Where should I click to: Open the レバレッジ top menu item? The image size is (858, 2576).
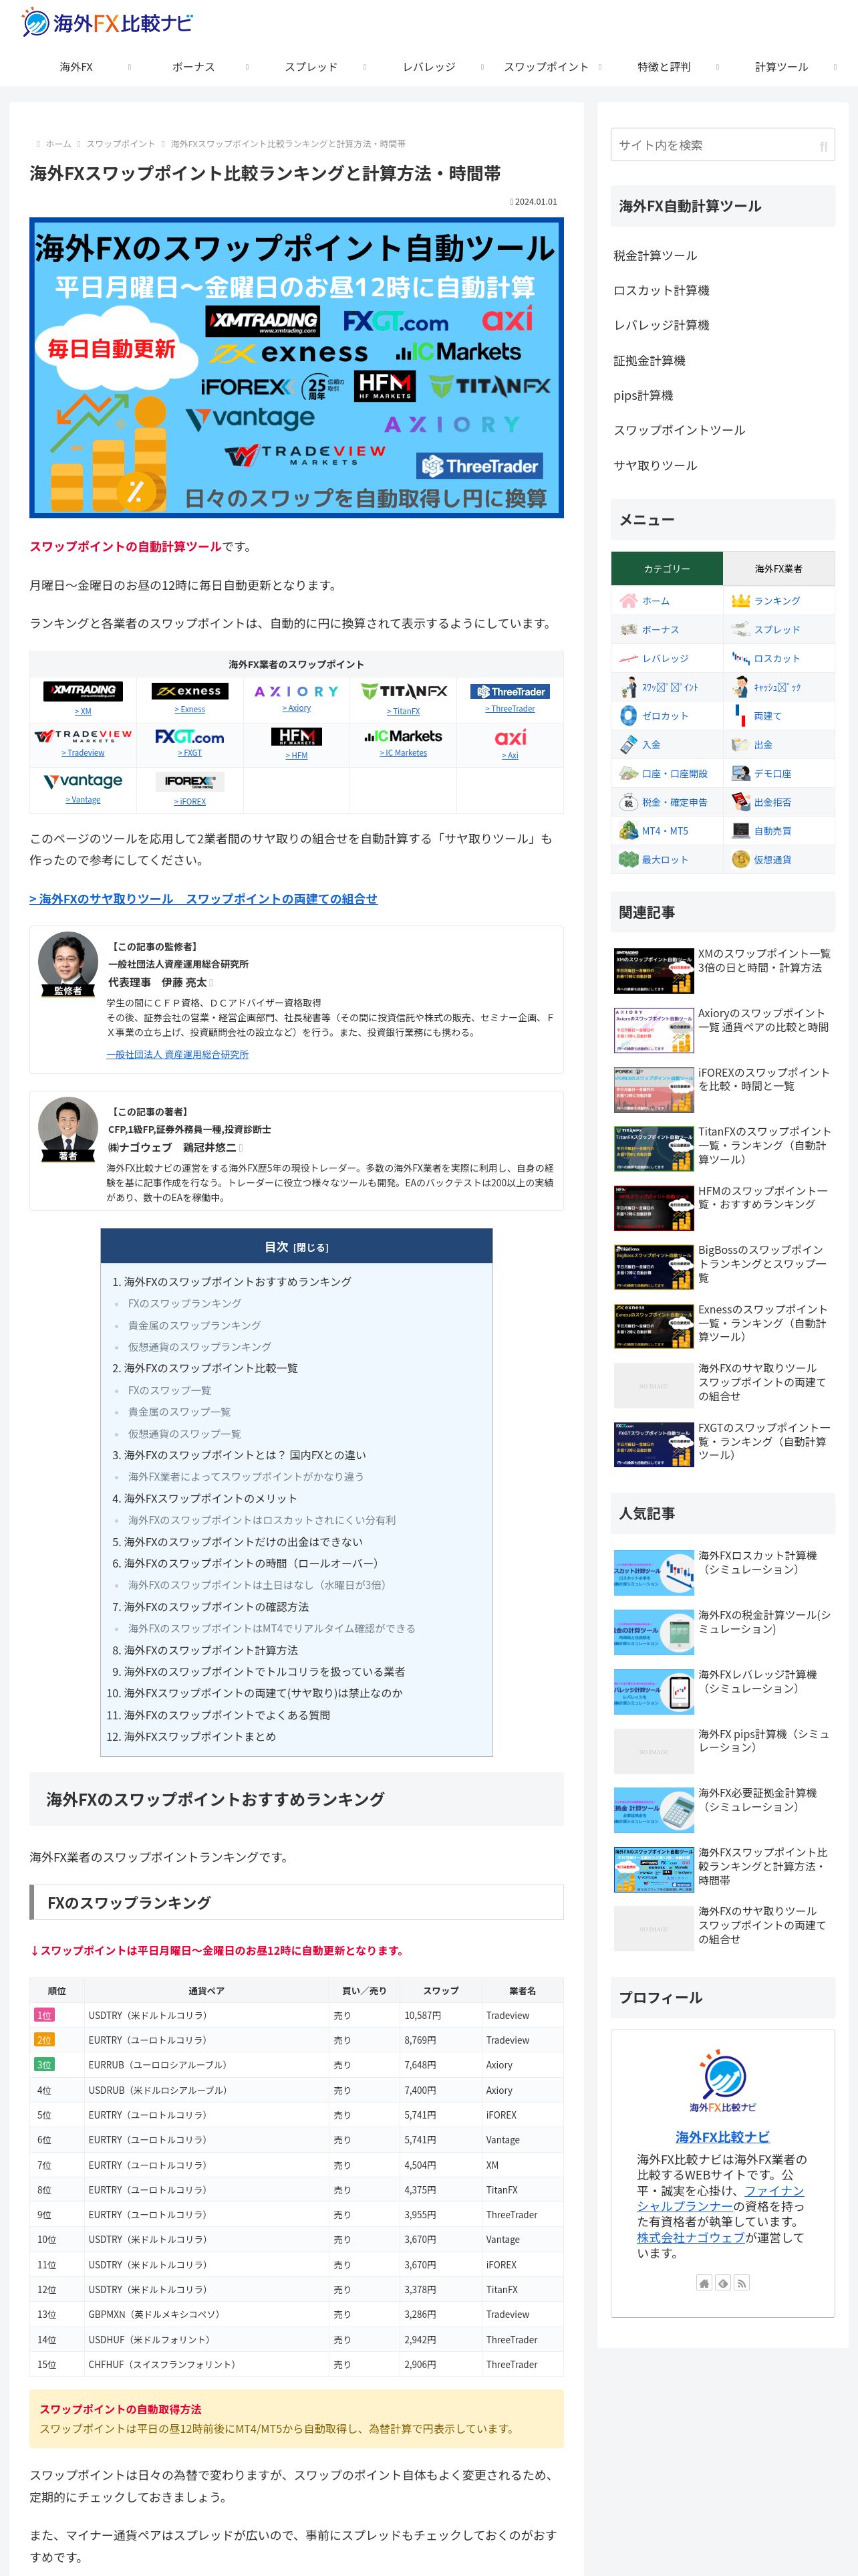[x=430, y=67]
